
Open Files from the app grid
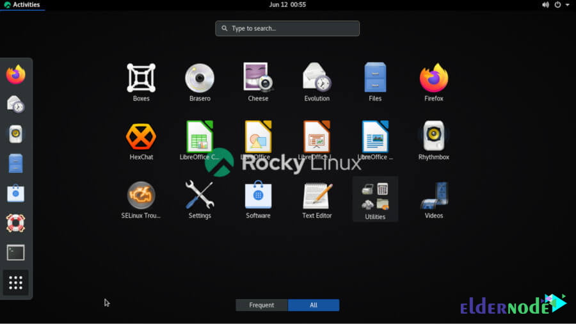tap(375, 82)
